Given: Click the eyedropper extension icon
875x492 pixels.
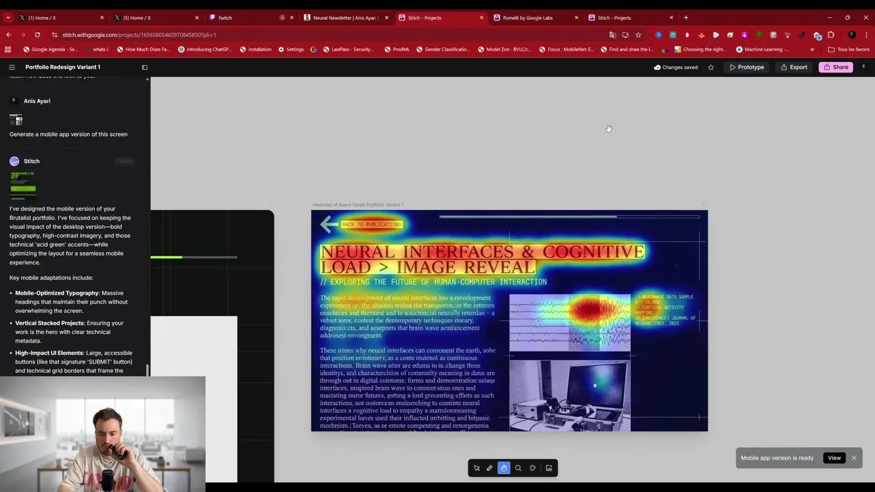Looking at the screenshot, I should [x=802, y=35].
